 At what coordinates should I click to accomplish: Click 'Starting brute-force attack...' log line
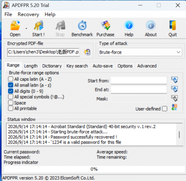click(x=58, y=132)
